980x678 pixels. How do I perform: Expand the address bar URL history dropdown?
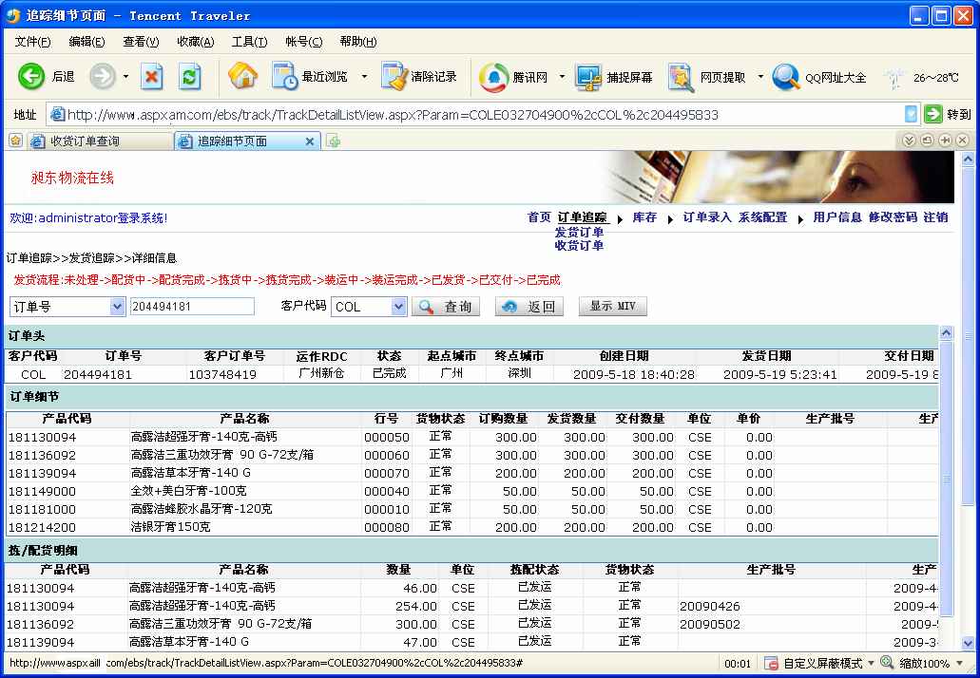(x=912, y=115)
